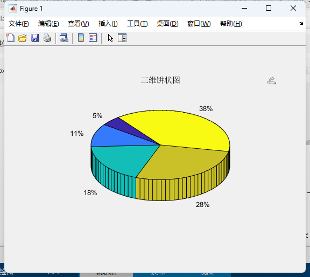Click the 28% pie label
This screenshot has height=277, width=310.
tap(202, 205)
